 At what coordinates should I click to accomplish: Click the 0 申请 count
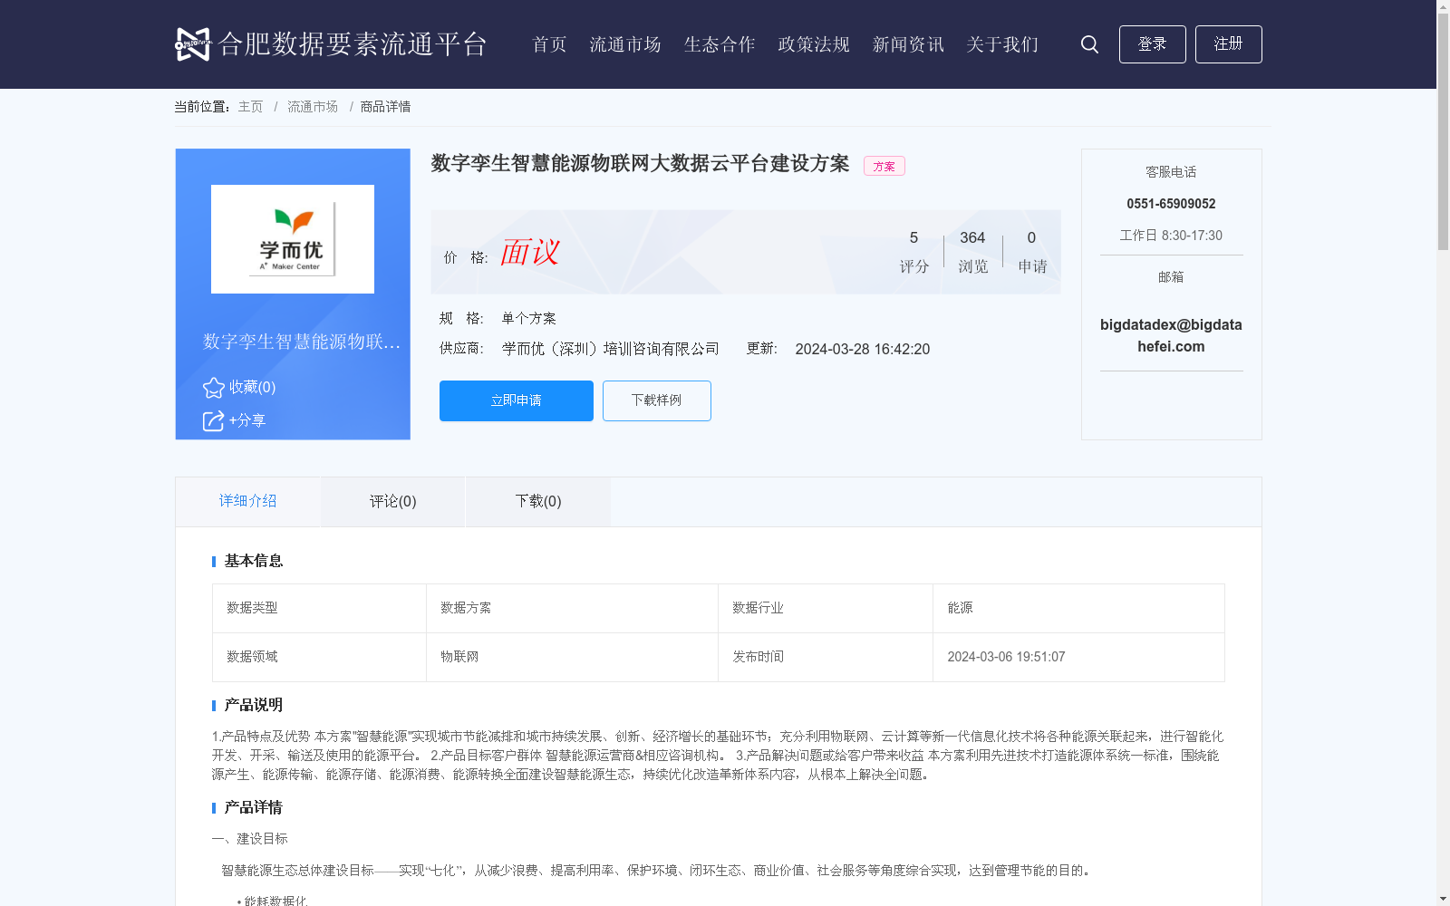[x=1032, y=252]
